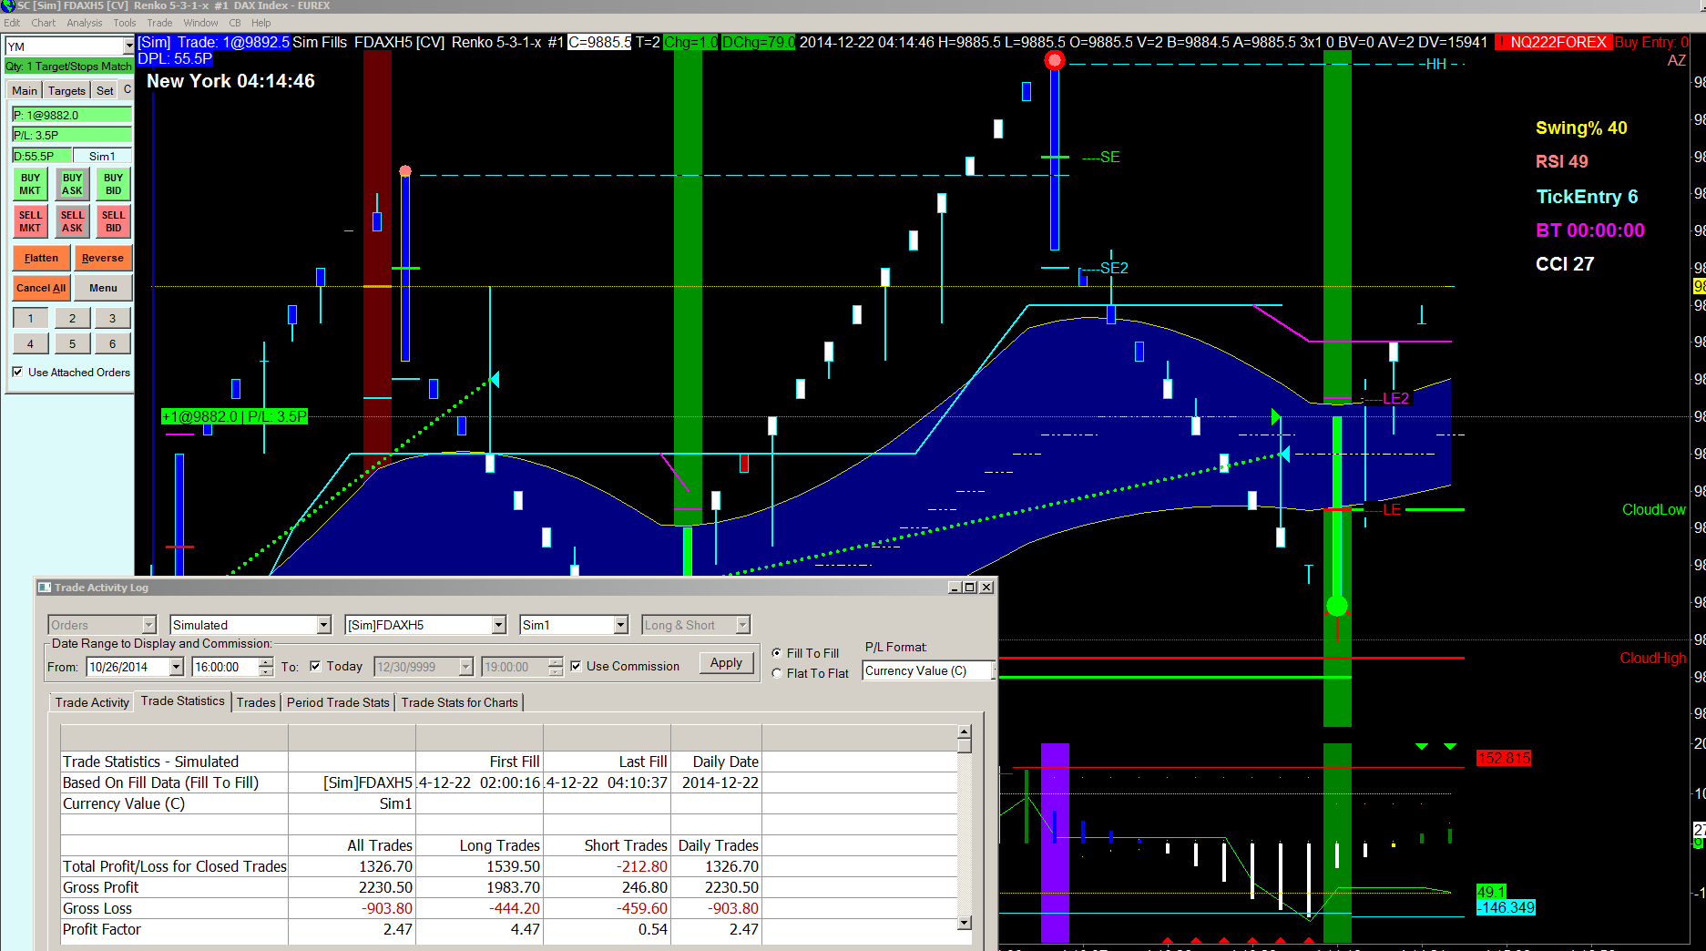Click the From time 16:00:00 field
Viewport: 1706px width, 951px height.
click(226, 667)
